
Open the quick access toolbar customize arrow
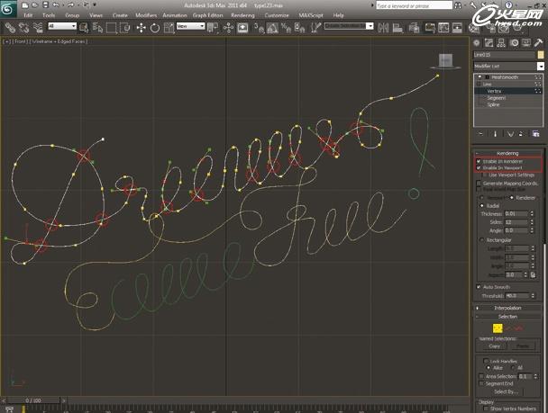point(95,5)
